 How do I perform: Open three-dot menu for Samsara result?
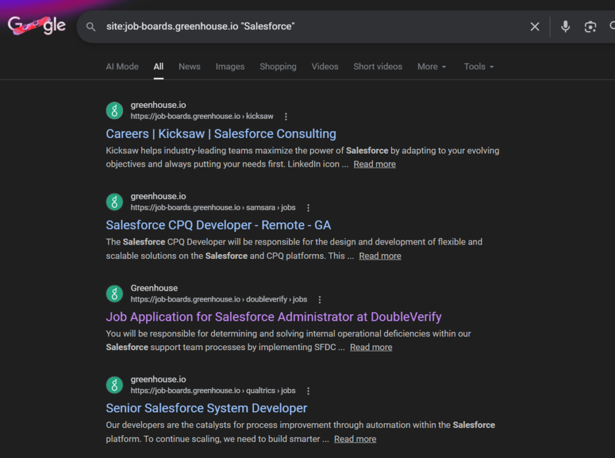point(308,208)
